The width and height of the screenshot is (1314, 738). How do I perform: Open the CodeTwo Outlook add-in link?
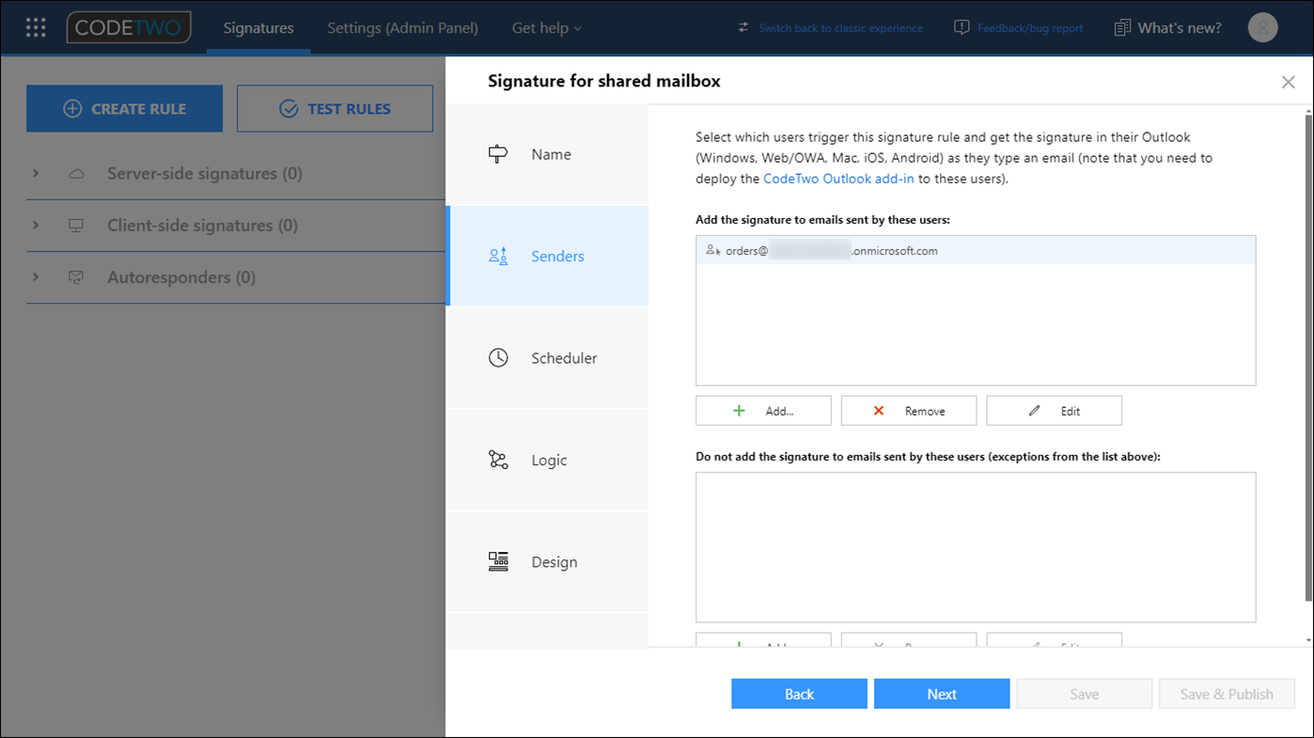[838, 178]
